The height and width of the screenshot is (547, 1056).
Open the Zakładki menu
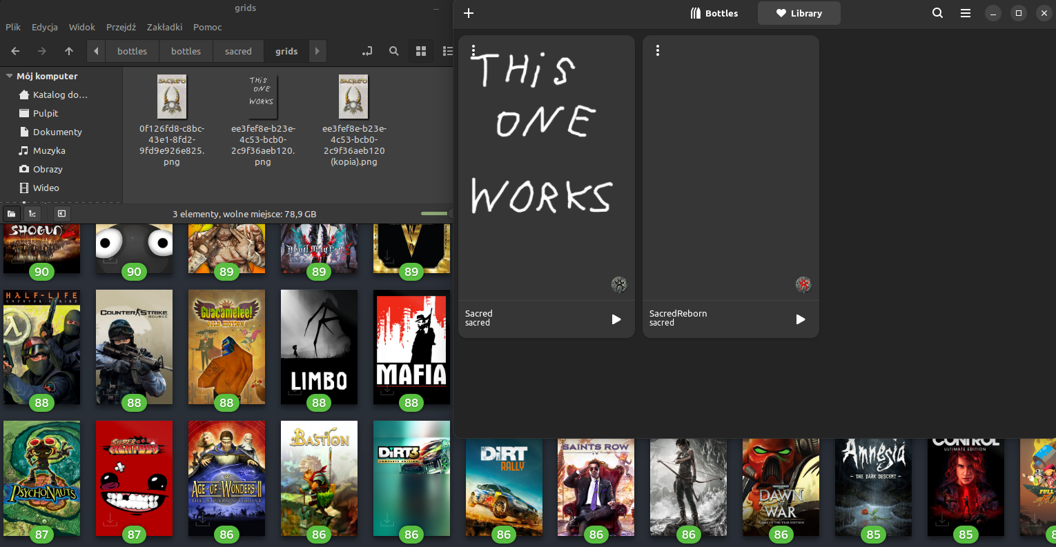point(165,27)
